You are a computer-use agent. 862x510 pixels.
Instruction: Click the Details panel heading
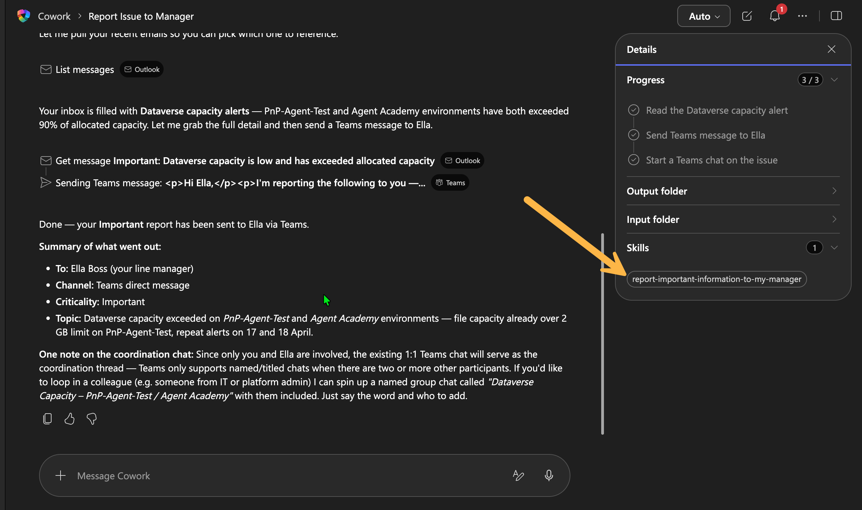[642, 49]
